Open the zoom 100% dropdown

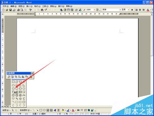point(94,10)
